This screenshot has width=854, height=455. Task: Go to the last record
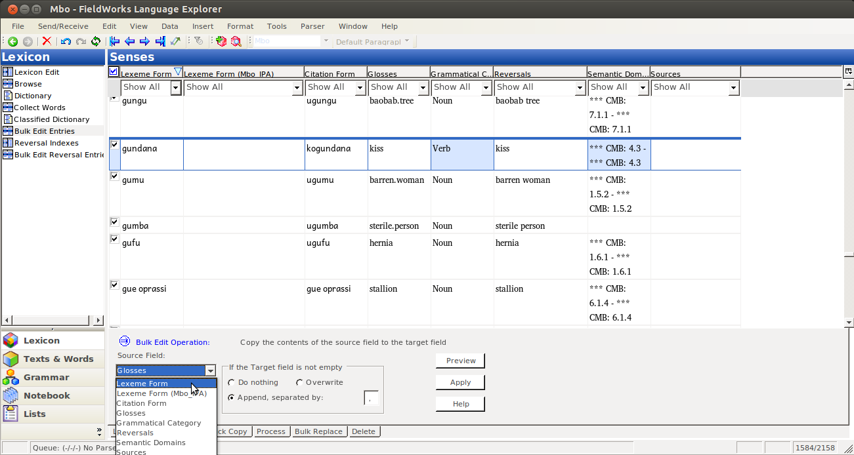tap(160, 41)
